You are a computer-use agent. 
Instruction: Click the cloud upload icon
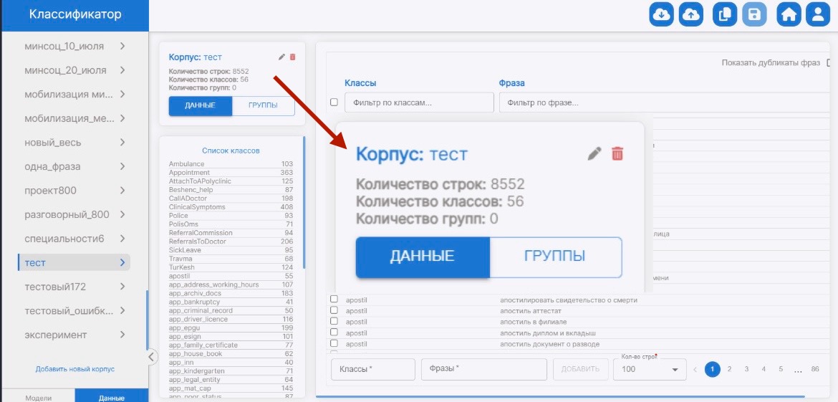click(691, 15)
